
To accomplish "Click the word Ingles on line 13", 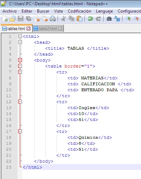I will 87,108.
